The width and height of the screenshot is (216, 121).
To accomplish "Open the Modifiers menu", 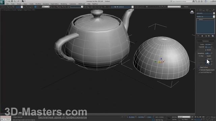I will 38,4.
